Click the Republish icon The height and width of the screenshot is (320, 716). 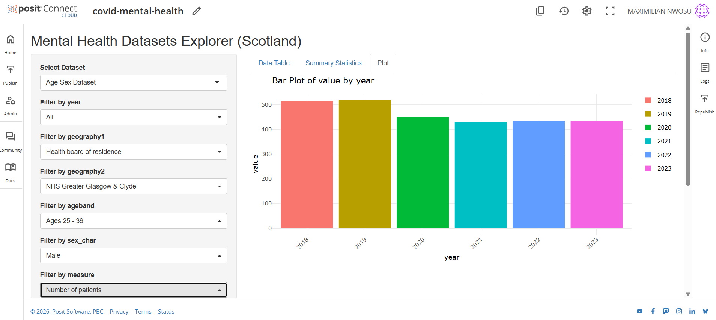tap(705, 99)
